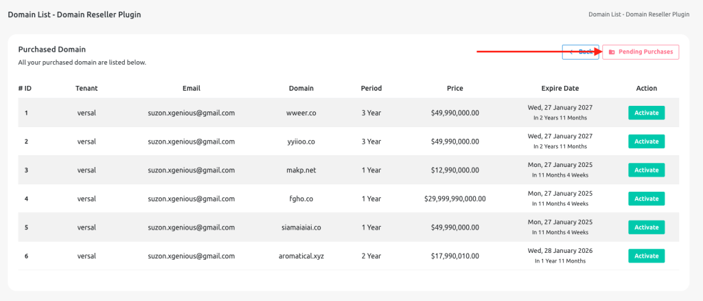The height and width of the screenshot is (301, 703).
Task: Activate the makp.net domain
Action: [x=646, y=170]
